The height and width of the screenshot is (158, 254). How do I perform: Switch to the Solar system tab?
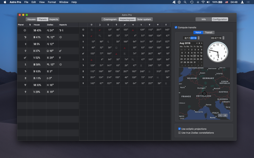click(x=144, y=19)
